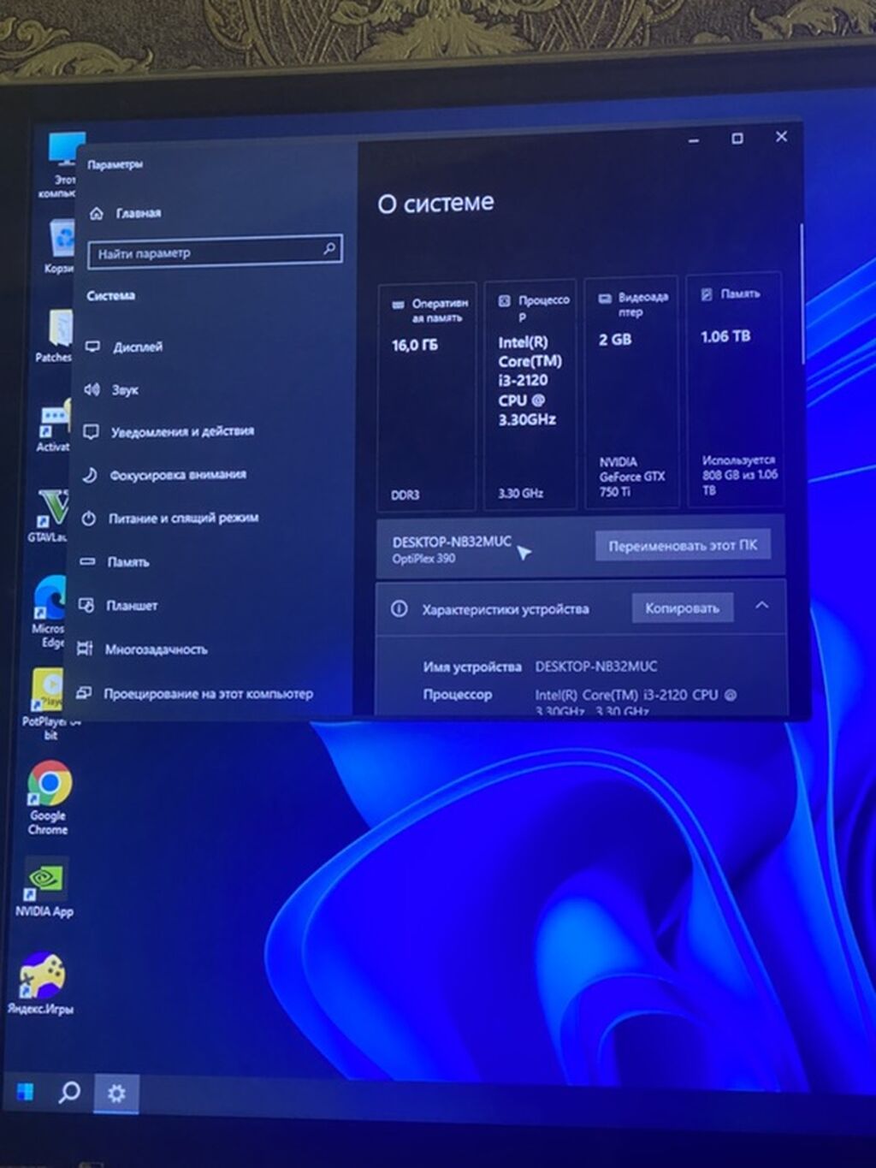The width and height of the screenshot is (876, 1168).
Task: Click the Звук speaker icon
Action: 92,389
